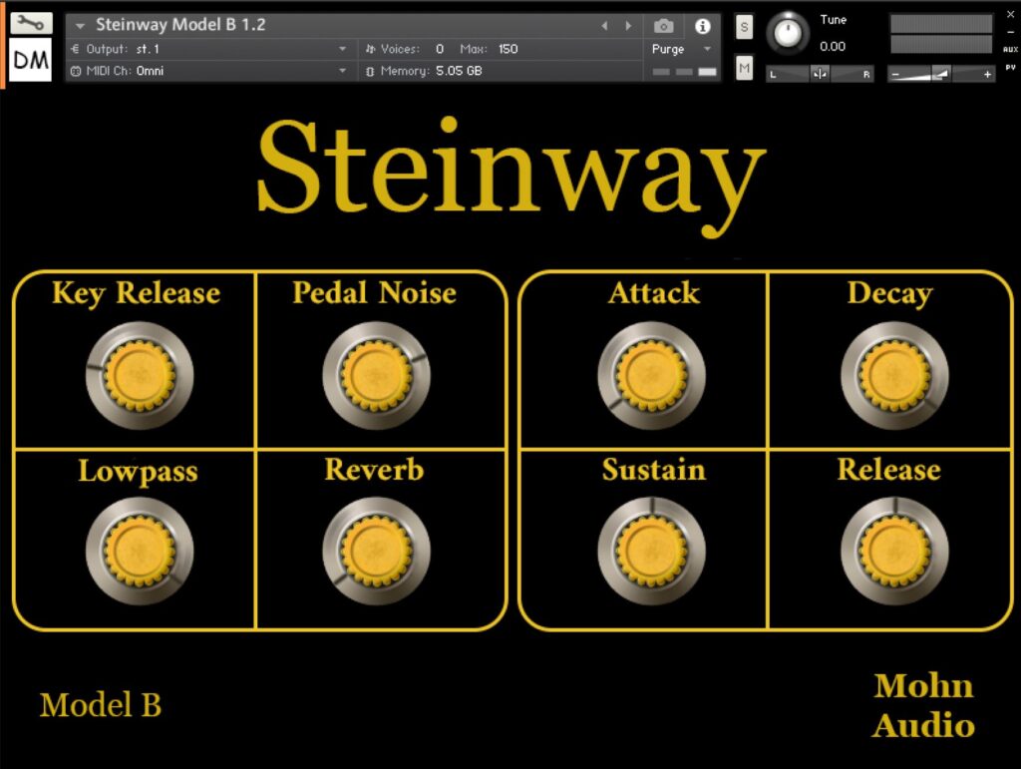Click the upper output level meter

941,24
